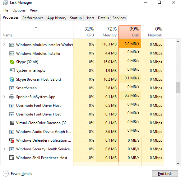Expand Windows Security Health Service row

coord(4,149)
